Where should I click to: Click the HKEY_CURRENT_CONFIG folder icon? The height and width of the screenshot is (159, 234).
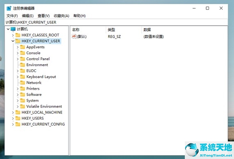pos(18,124)
